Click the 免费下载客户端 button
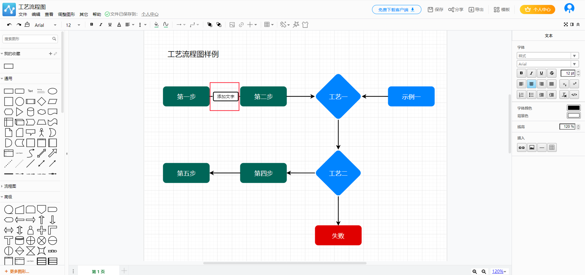Image resolution: width=585 pixels, height=275 pixels. point(396,10)
